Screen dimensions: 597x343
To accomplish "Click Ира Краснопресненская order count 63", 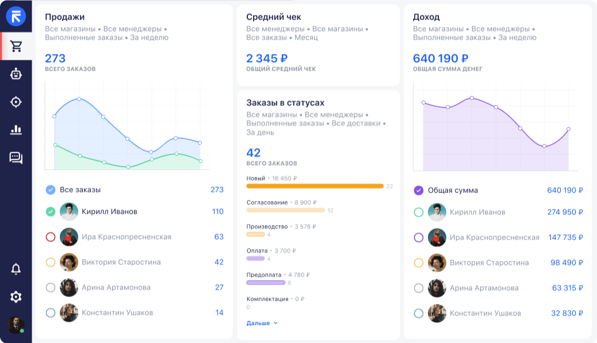I will coord(219,237).
